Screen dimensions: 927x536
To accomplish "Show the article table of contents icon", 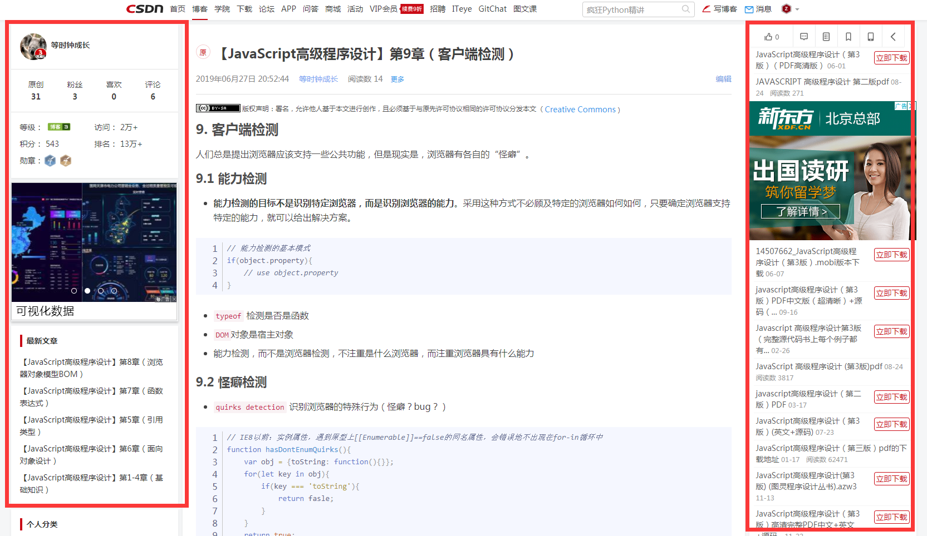I will 826,36.
